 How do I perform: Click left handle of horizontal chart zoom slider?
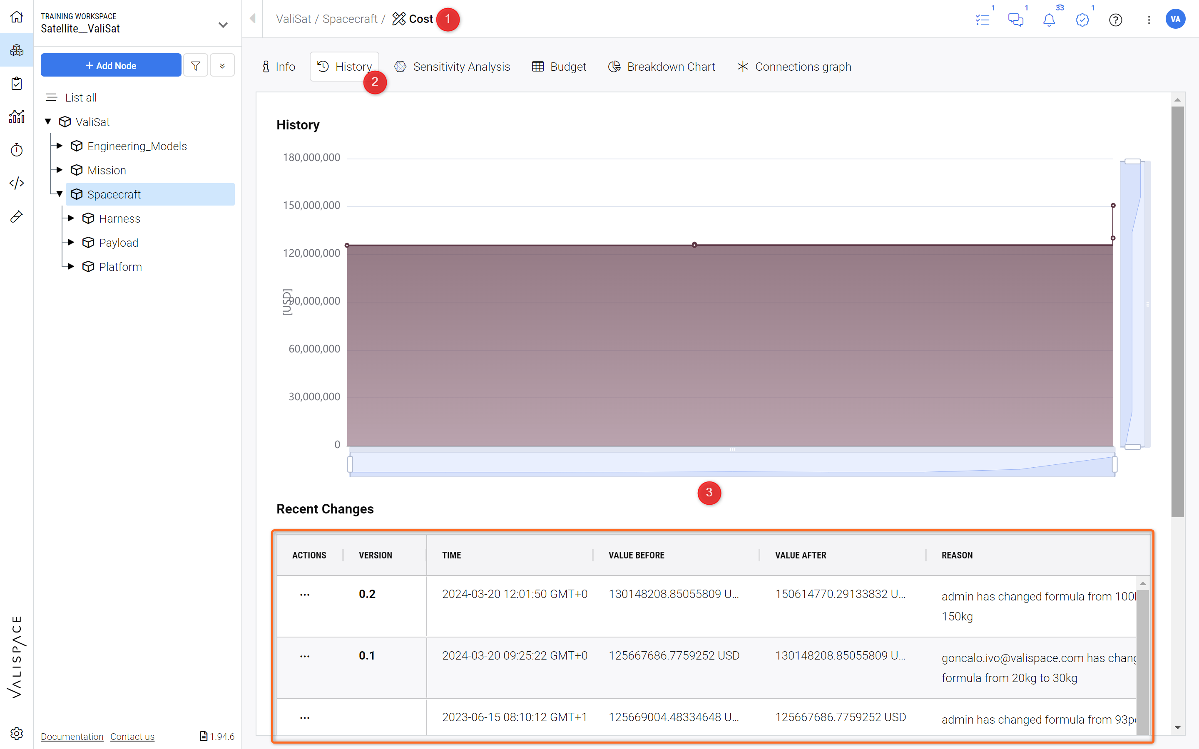pos(350,465)
